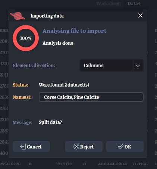
Task: Click the Analysis done status text
Action: (58, 43)
